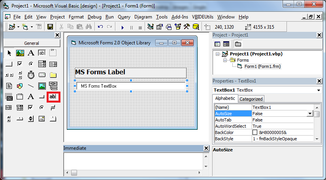Click the BackColor white color swatch
This screenshot has width=326, height=180.
(255, 132)
